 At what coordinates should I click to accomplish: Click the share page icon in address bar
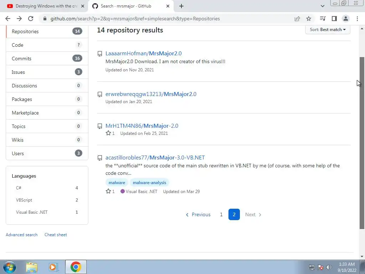pyautogui.click(x=297, y=19)
